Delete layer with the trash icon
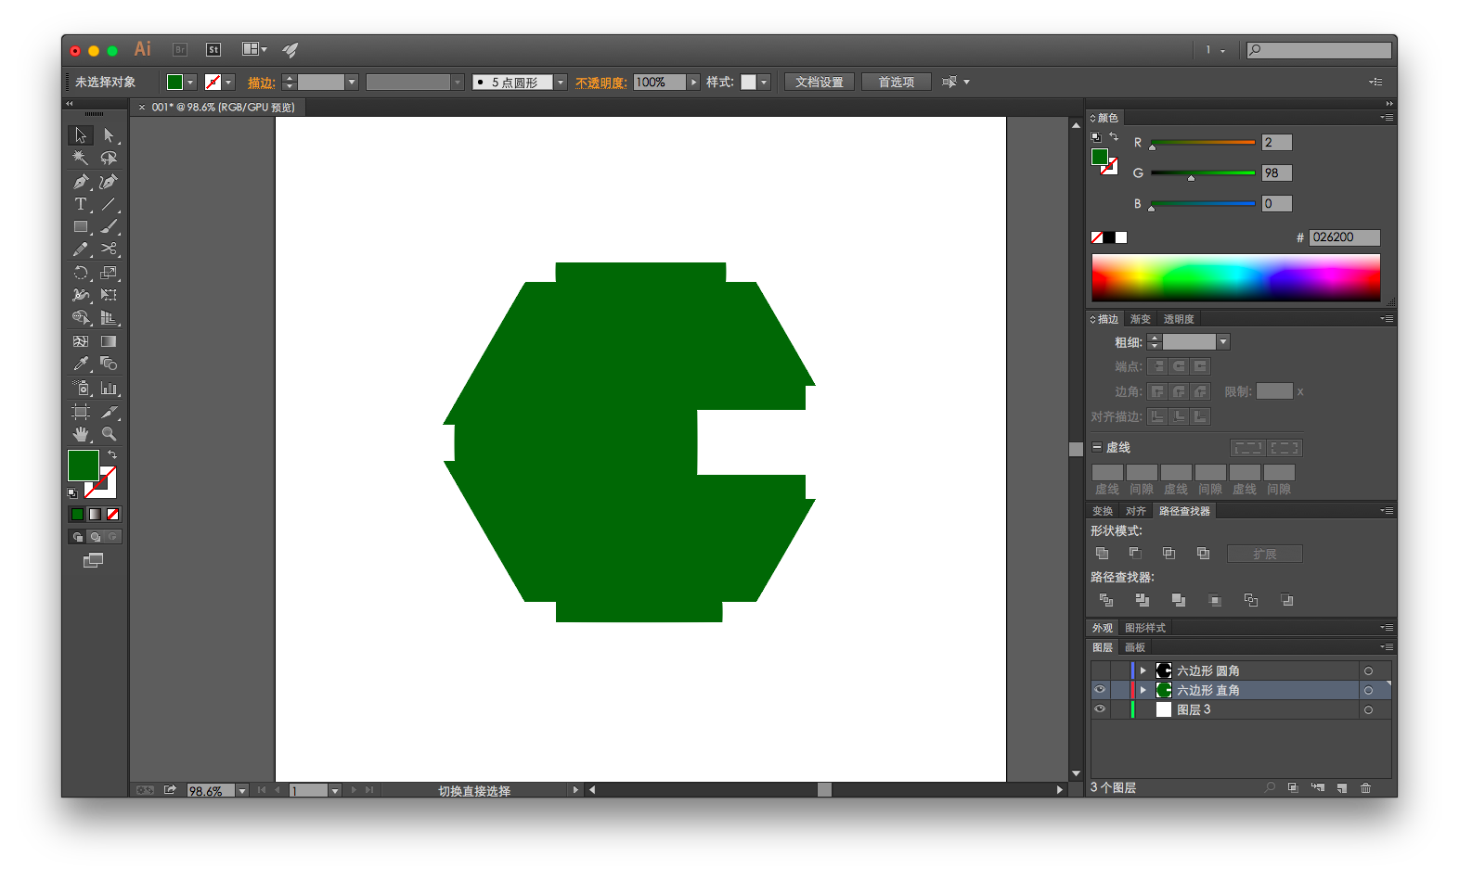1459x881 pixels. click(x=1365, y=787)
